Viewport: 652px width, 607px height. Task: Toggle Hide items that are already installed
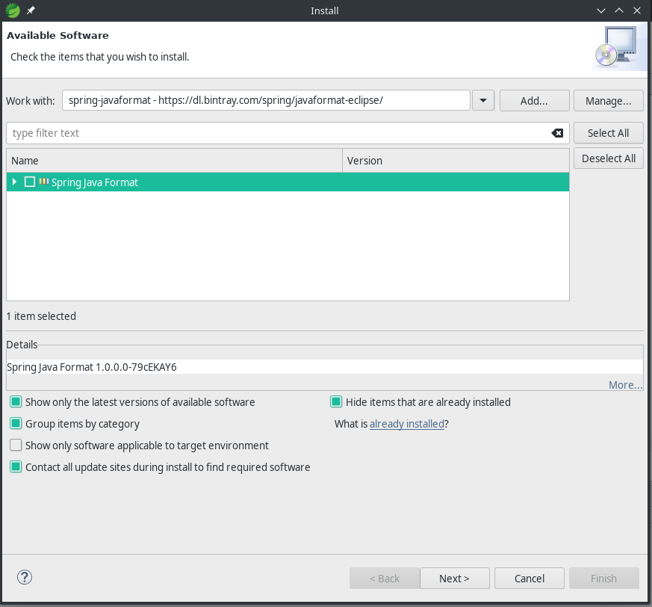pyautogui.click(x=336, y=401)
